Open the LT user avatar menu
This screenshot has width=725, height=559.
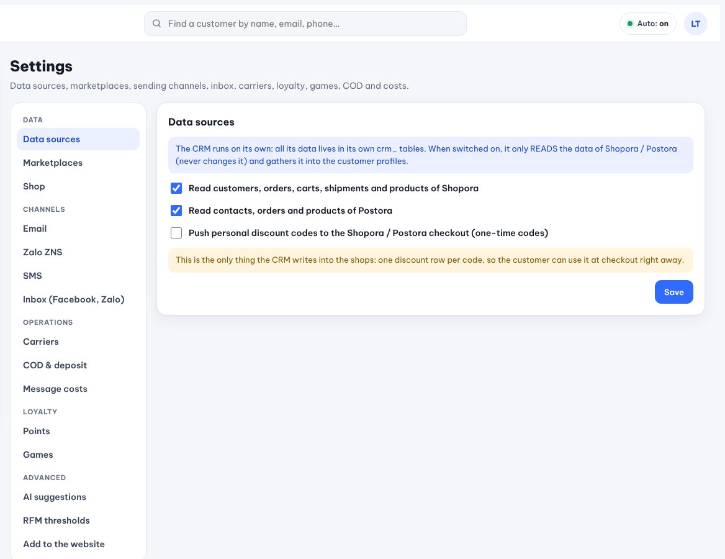tap(695, 24)
